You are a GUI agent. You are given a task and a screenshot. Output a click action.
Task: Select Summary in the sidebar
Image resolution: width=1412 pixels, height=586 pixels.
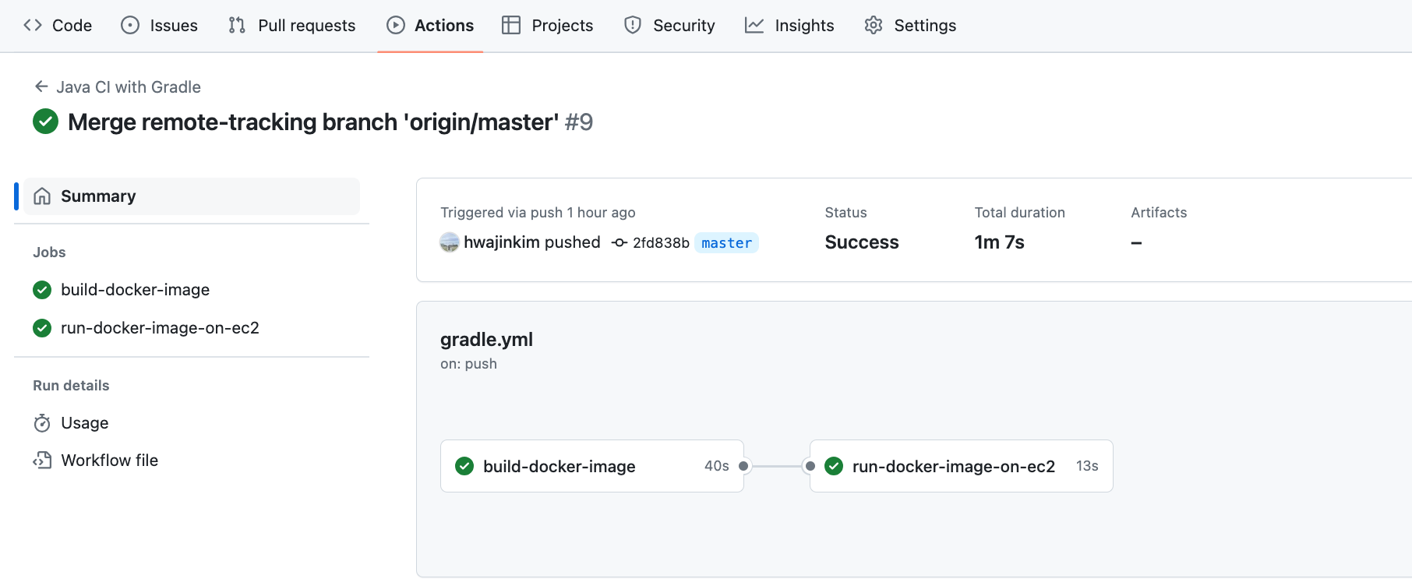click(192, 196)
